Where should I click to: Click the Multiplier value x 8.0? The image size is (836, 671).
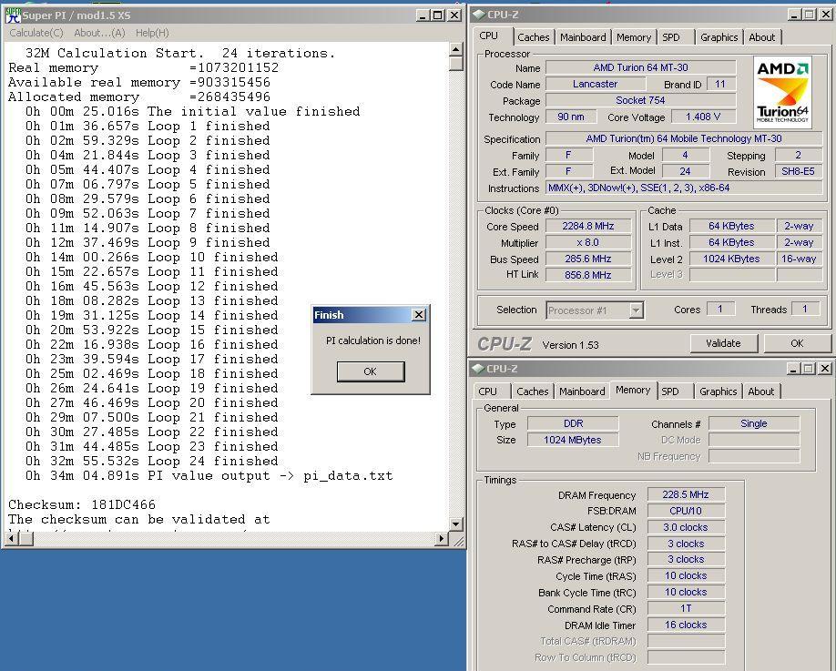point(588,242)
